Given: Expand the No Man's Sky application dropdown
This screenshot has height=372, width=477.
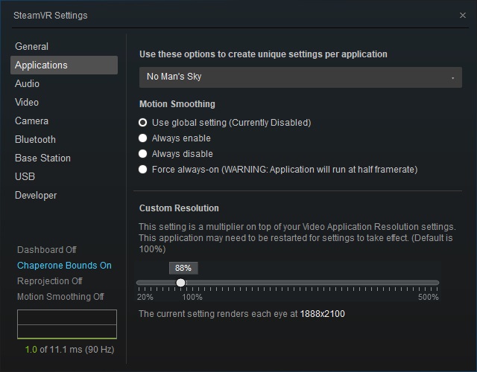Looking at the screenshot, I should 300,77.
